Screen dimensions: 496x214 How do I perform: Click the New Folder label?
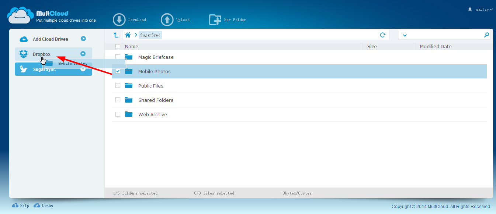pyautogui.click(x=235, y=19)
